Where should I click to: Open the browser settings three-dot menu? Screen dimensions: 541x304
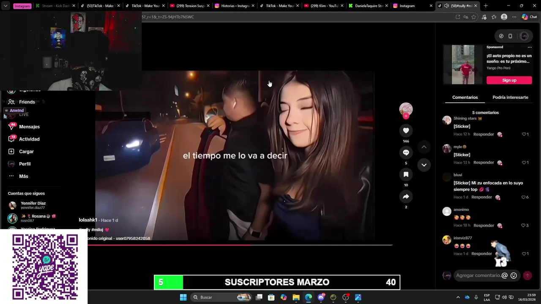pyautogui.click(x=514, y=17)
